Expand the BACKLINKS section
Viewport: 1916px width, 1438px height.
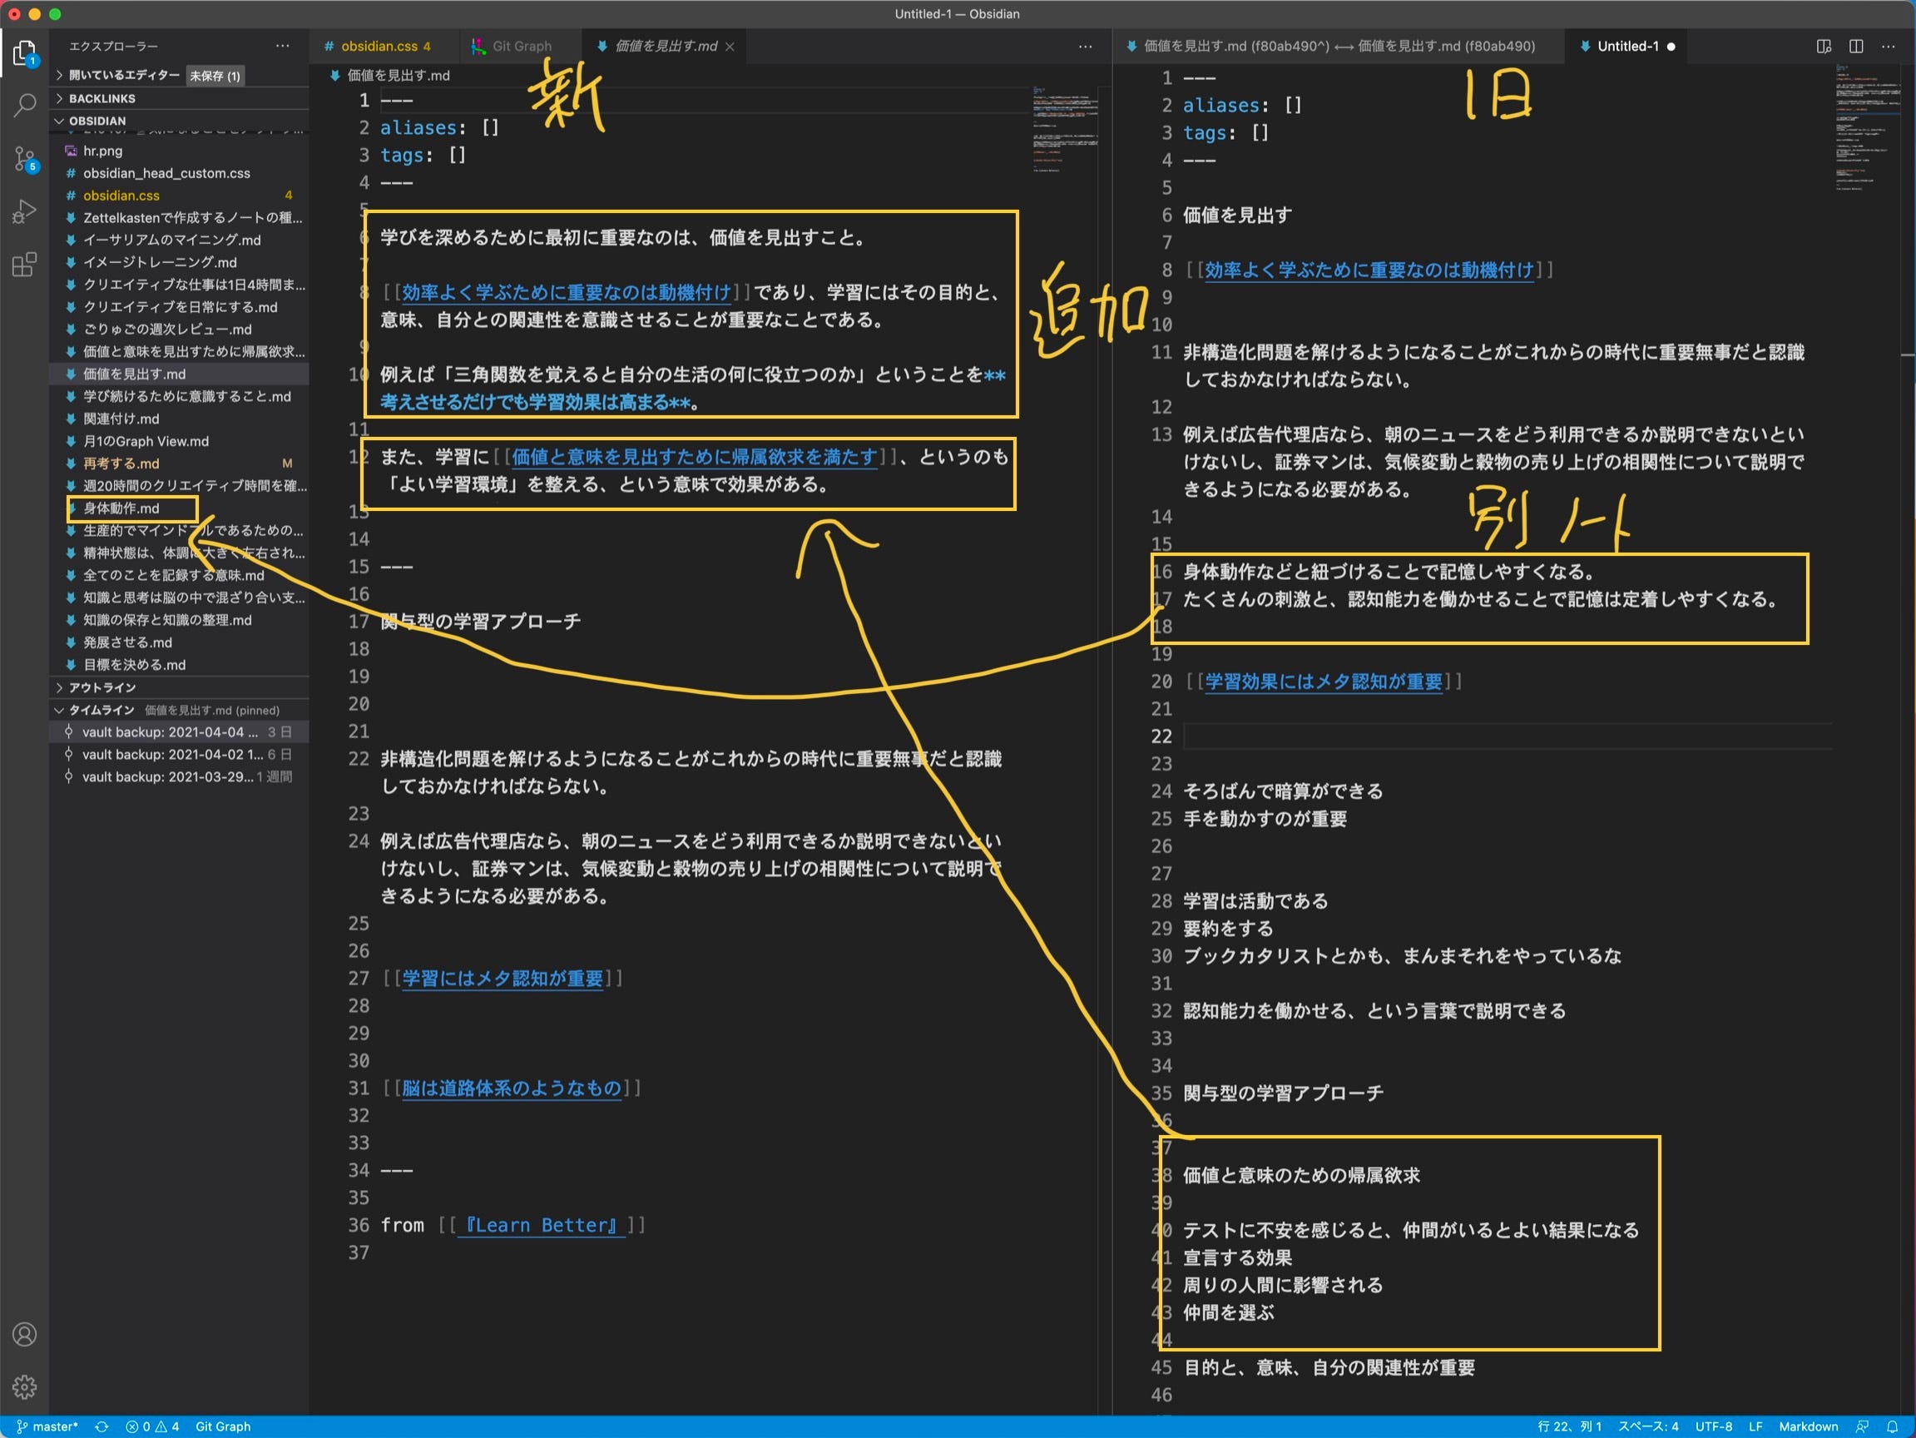click(x=102, y=99)
